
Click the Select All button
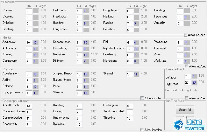[x=185, y=110]
